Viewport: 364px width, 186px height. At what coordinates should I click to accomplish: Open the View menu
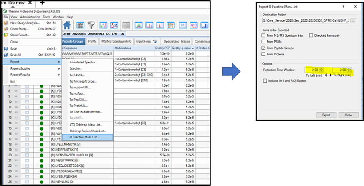pos(14,17)
